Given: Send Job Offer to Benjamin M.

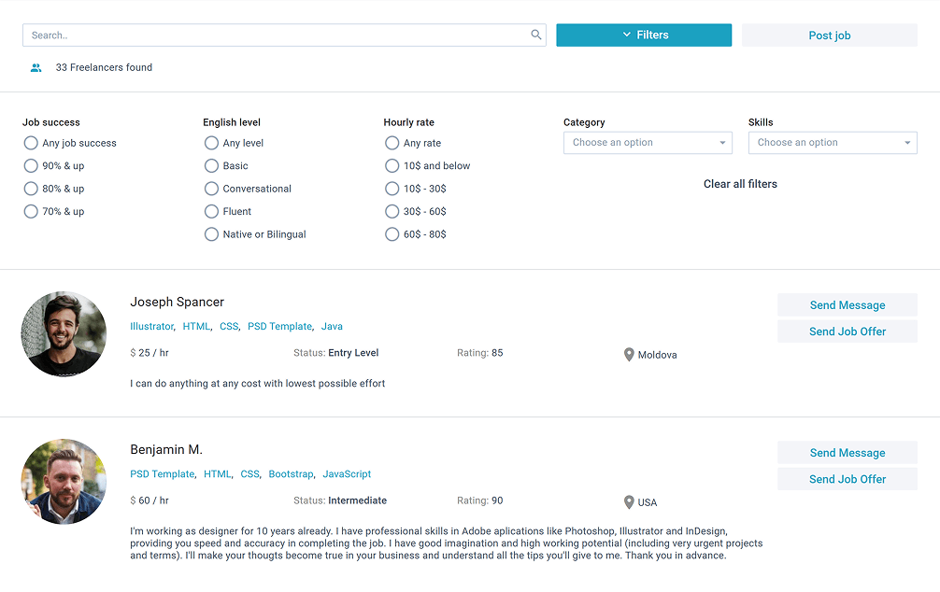Looking at the screenshot, I should (847, 479).
